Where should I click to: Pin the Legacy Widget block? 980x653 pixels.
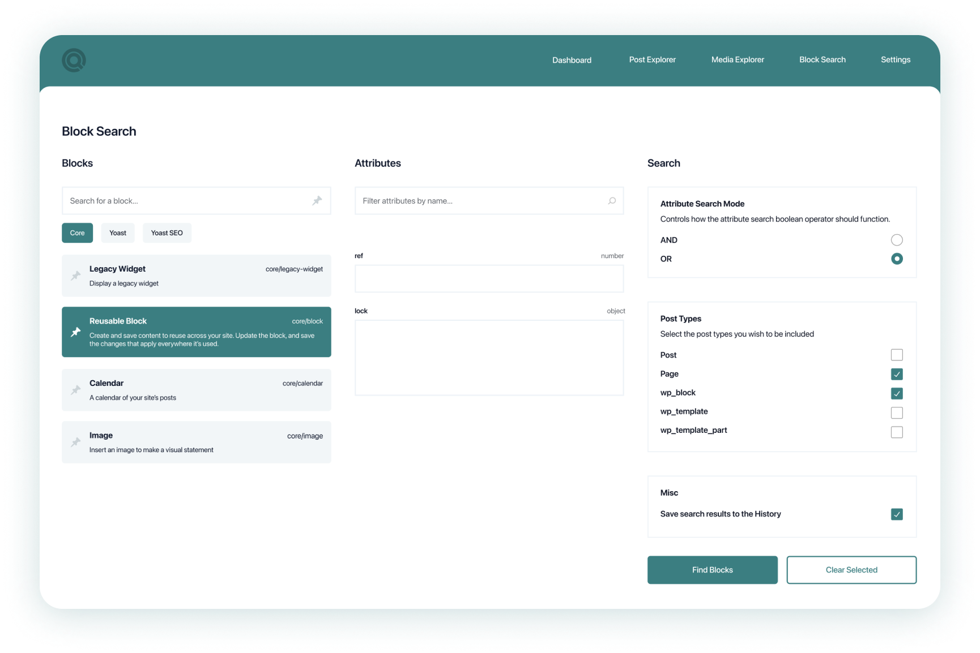(76, 276)
